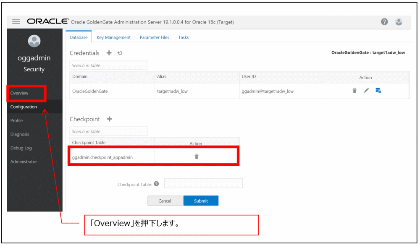420x245 pixels.
Task: Open the Parameter Files tab
Action: (x=154, y=37)
